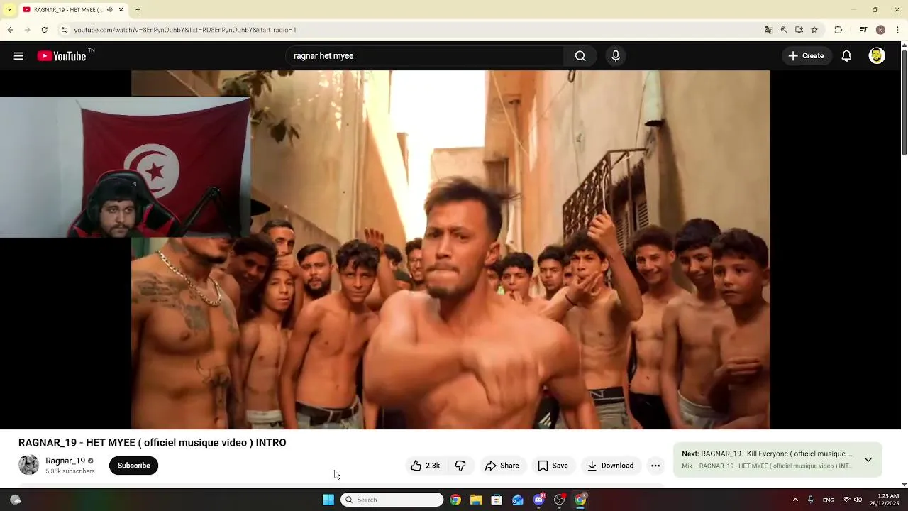This screenshot has width=908, height=511.
Task: Open the Chrome three-dot menu
Action: coord(898,30)
